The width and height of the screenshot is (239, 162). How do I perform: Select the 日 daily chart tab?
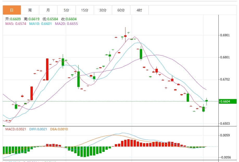pyautogui.click(x=12, y=10)
